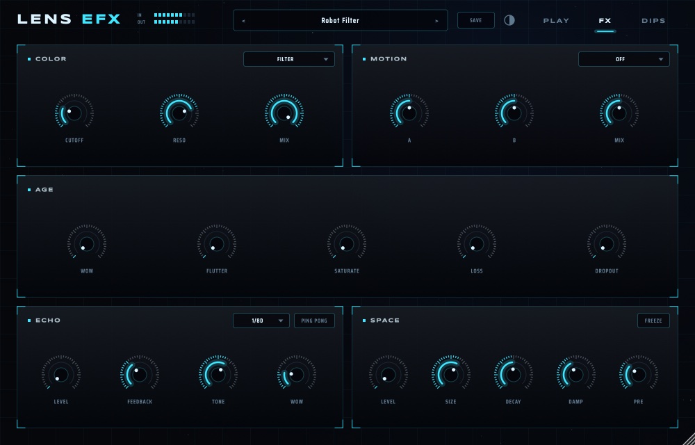
Task: Switch to the FX tab
Action: (605, 21)
